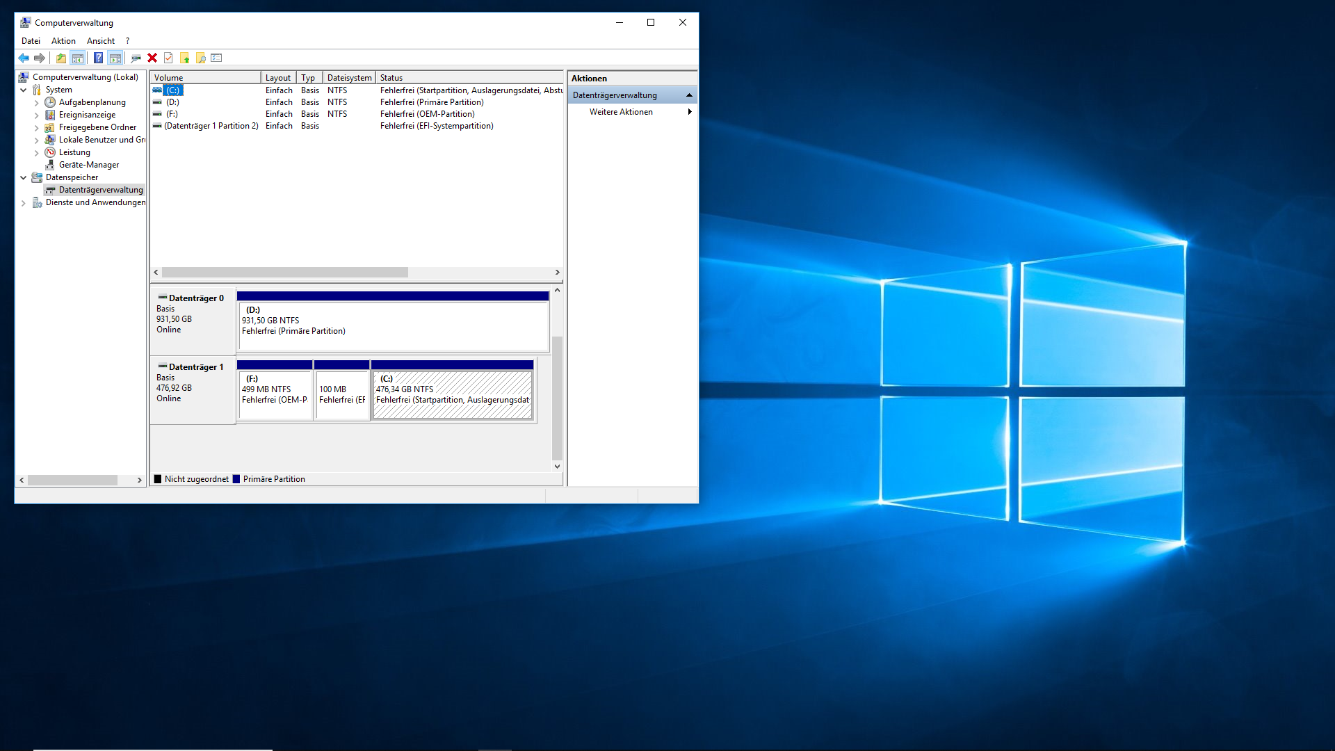This screenshot has height=751, width=1335.
Task: Click the up-one-level folder icon
Action: [61, 58]
